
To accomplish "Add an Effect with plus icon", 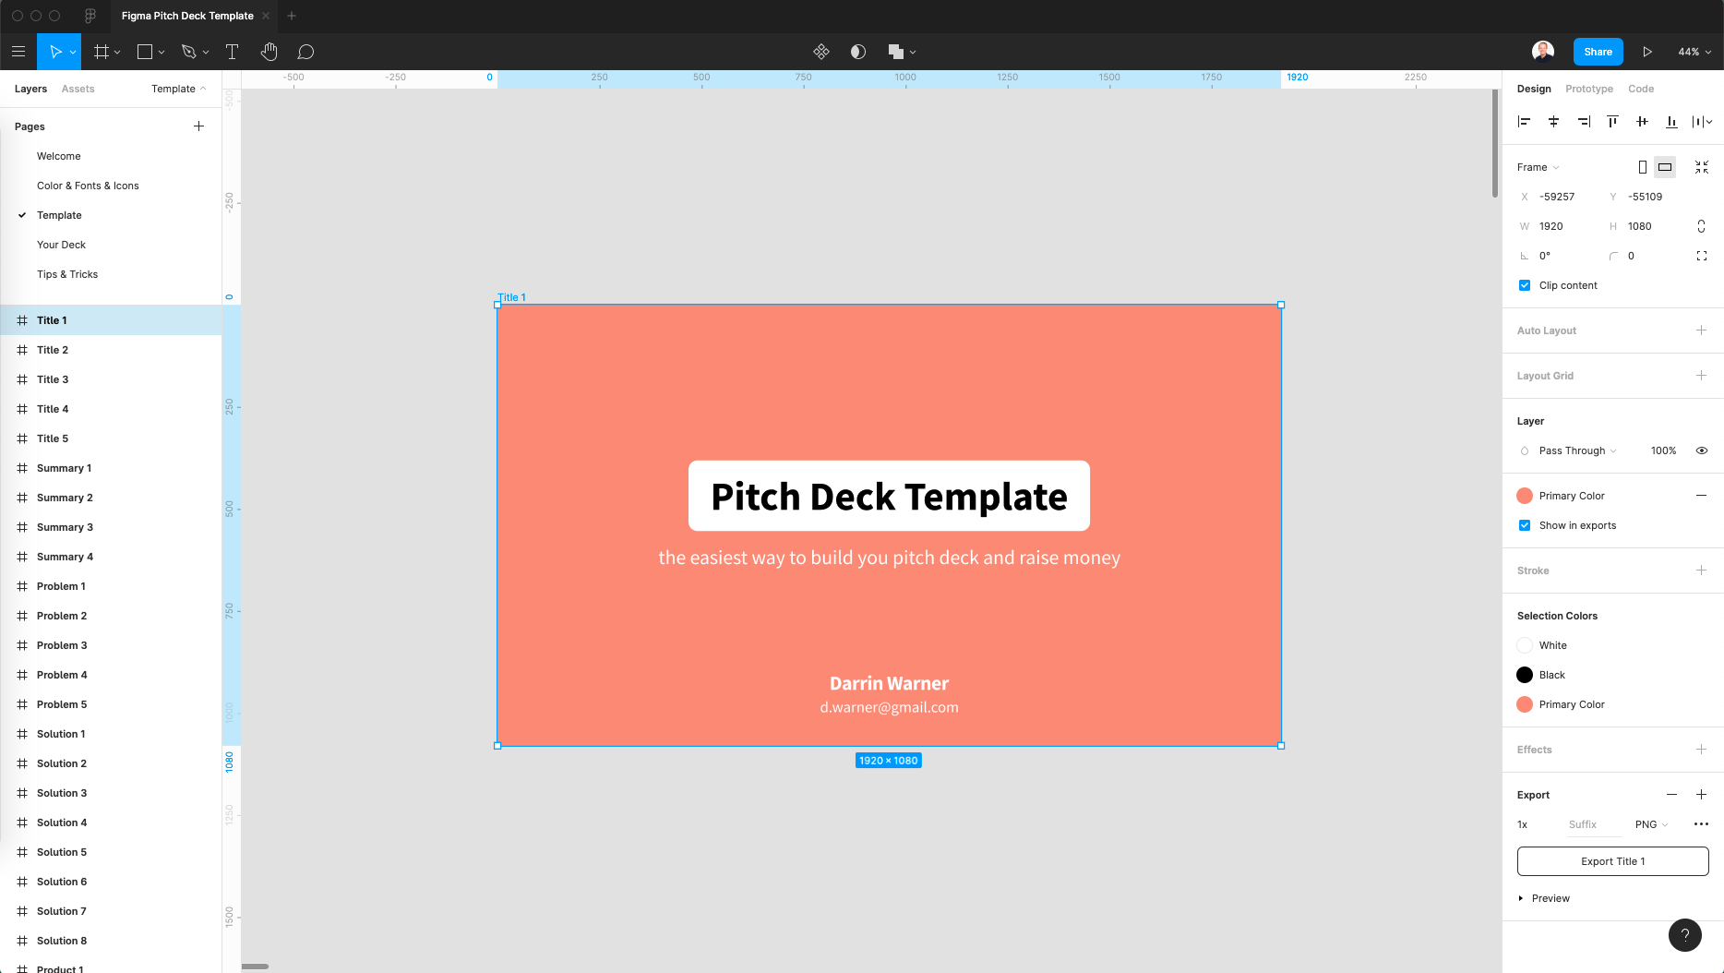I will click(x=1701, y=750).
